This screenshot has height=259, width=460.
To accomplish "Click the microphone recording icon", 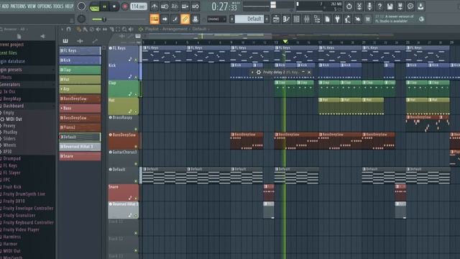I will [x=369, y=6].
